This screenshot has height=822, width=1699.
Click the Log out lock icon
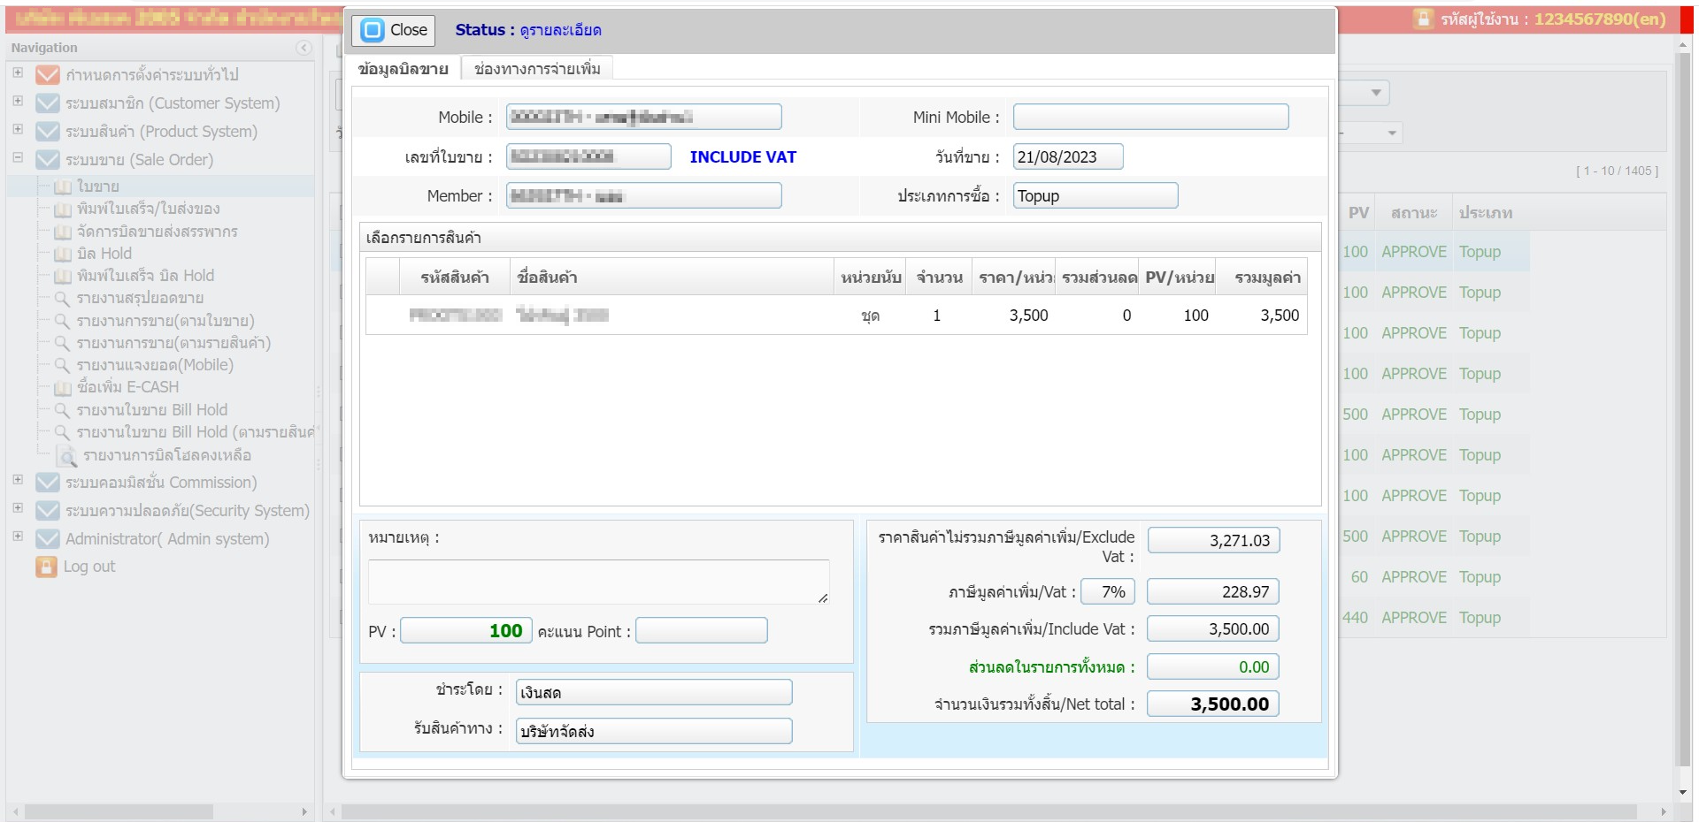coord(46,567)
